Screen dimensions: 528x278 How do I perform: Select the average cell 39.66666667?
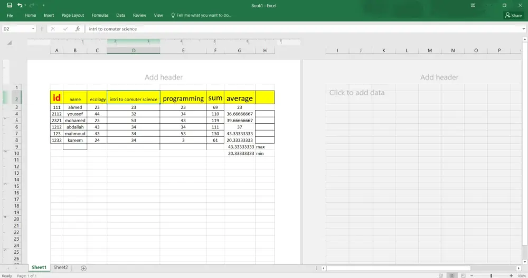pos(239,121)
